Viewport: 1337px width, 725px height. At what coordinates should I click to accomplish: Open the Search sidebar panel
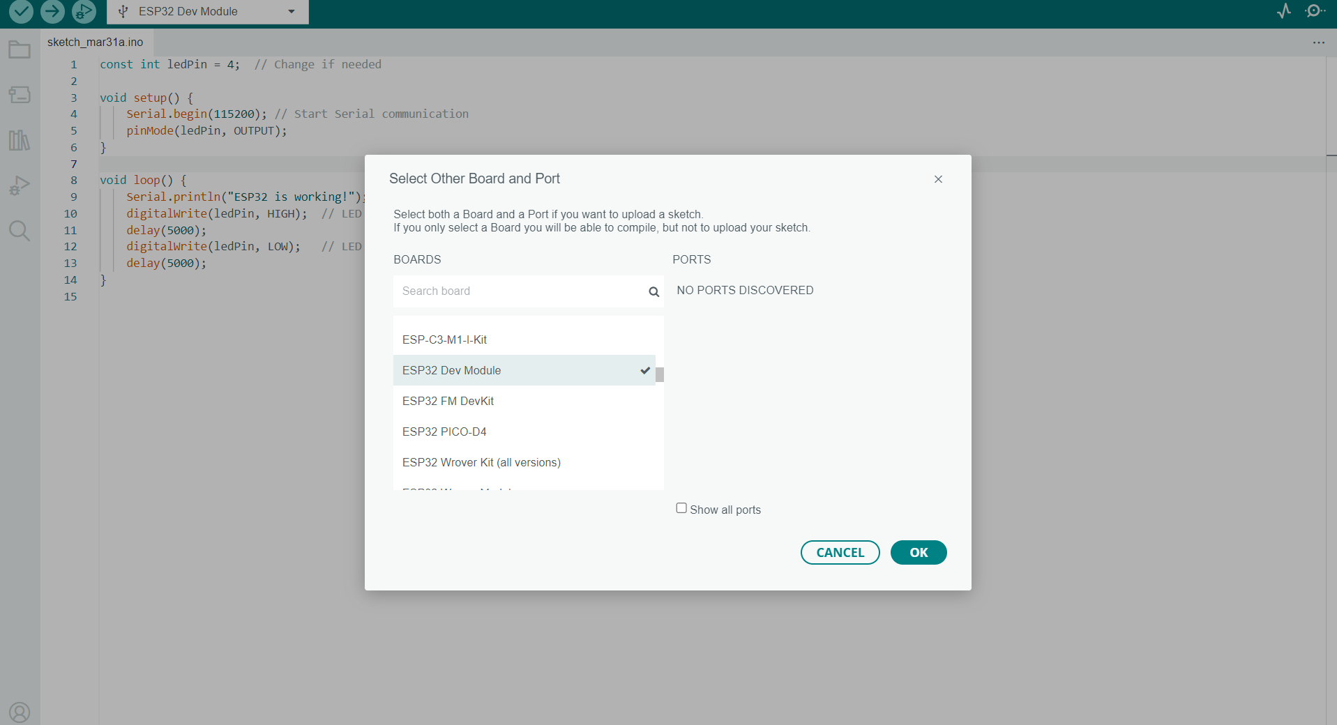pos(20,231)
